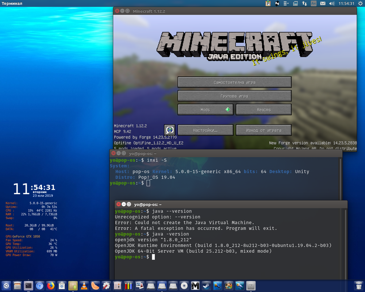
Task: Click the Терминал application menu title
Action: point(12,4)
